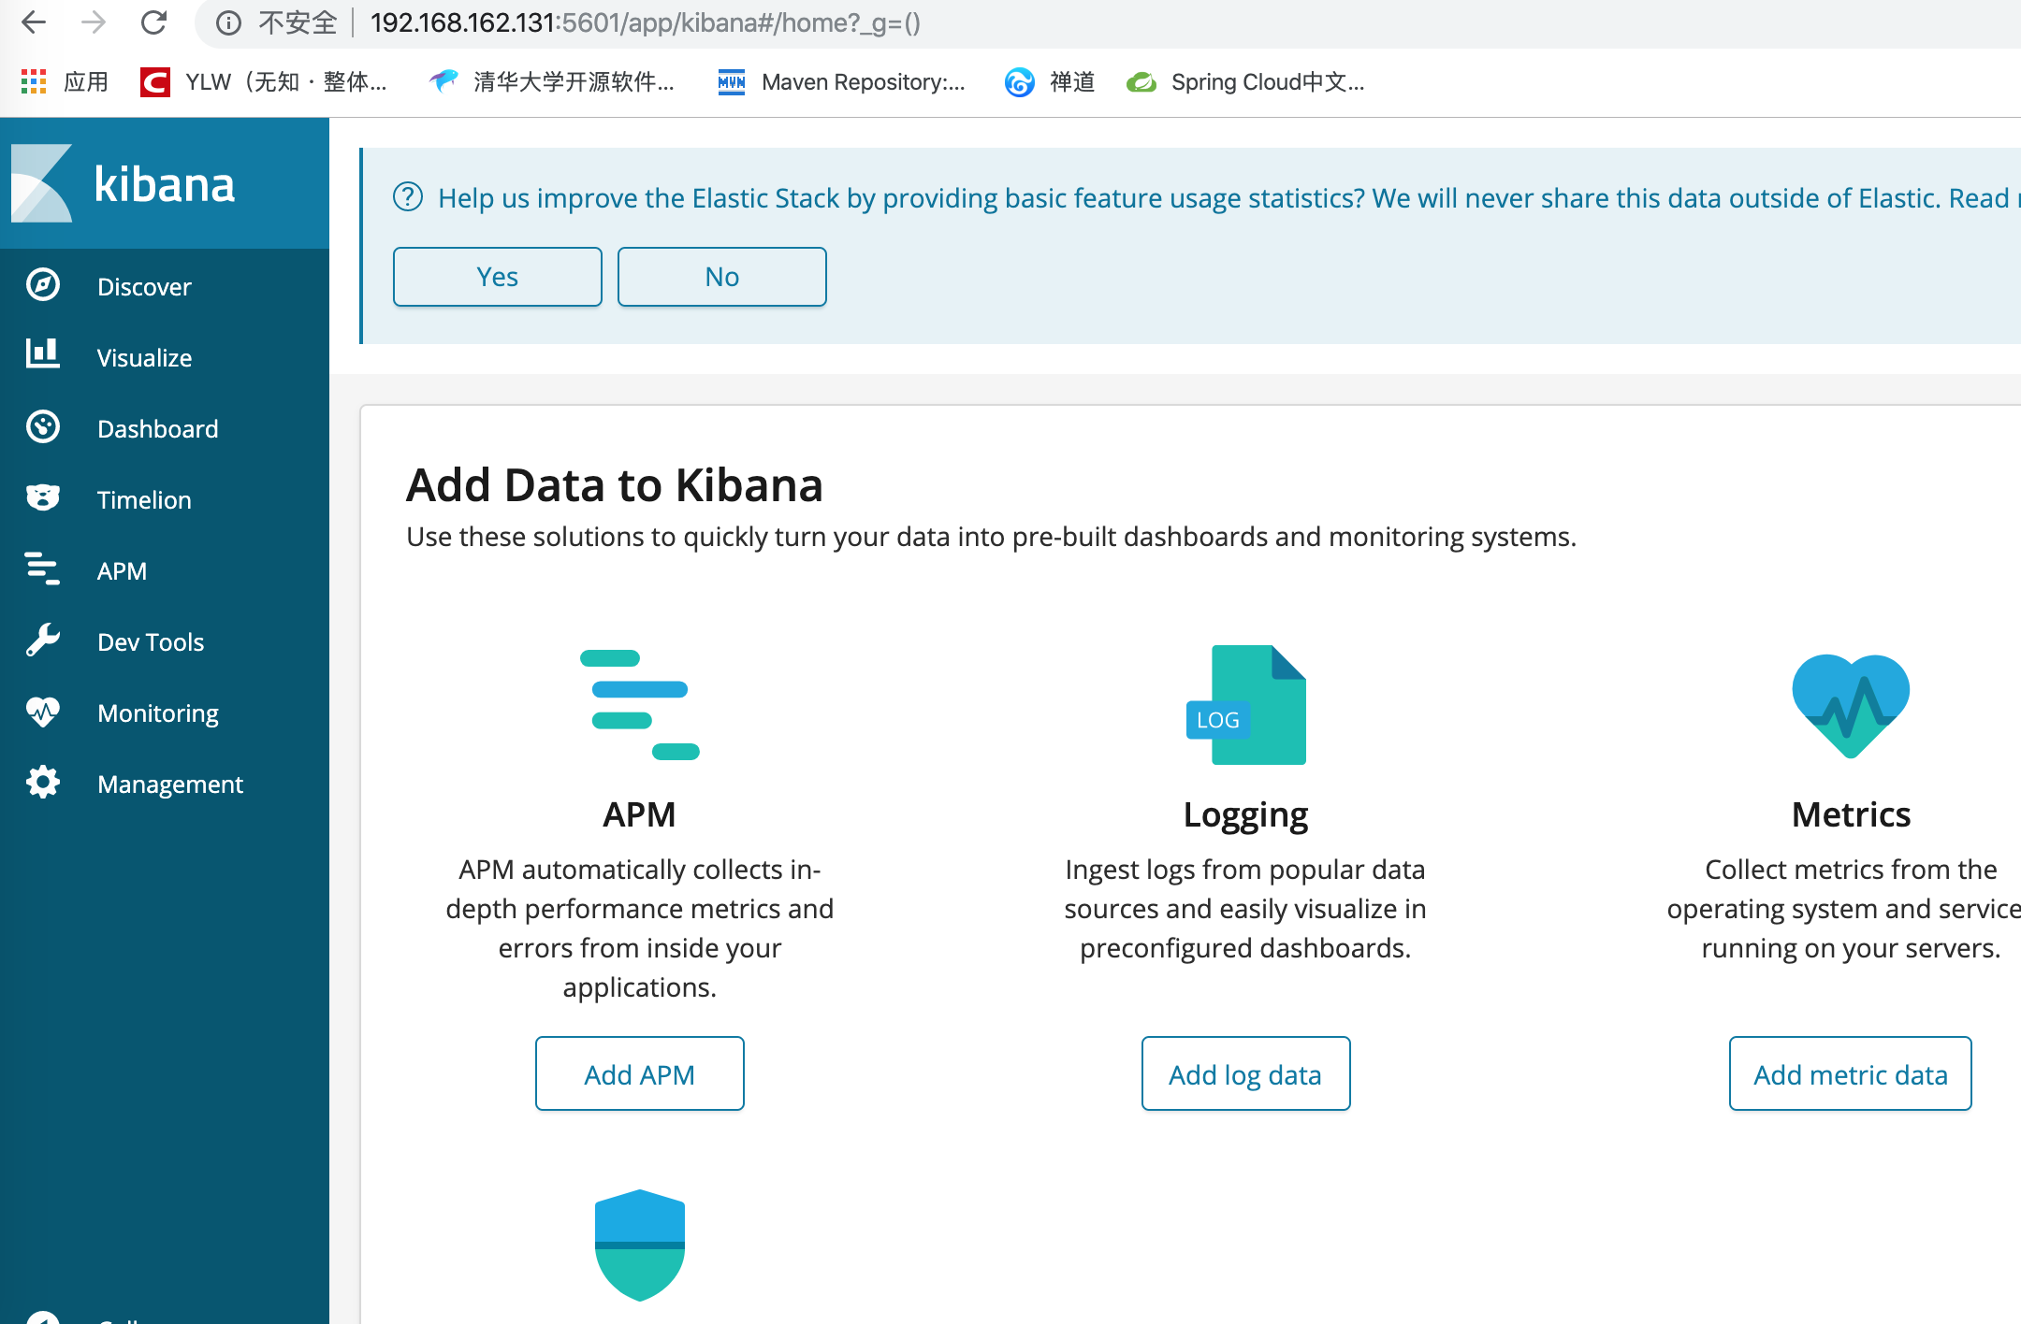Viewport: 2021px width, 1324px height.
Task: Open APM via stacked lines sidebar icon
Action: [43, 568]
